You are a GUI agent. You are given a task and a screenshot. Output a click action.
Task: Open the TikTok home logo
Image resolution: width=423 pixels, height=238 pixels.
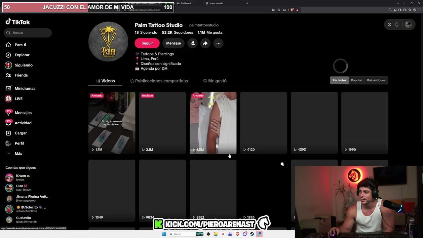click(18, 22)
